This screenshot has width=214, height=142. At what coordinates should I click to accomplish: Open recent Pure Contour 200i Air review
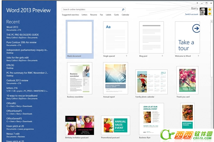(x=21, y=44)
